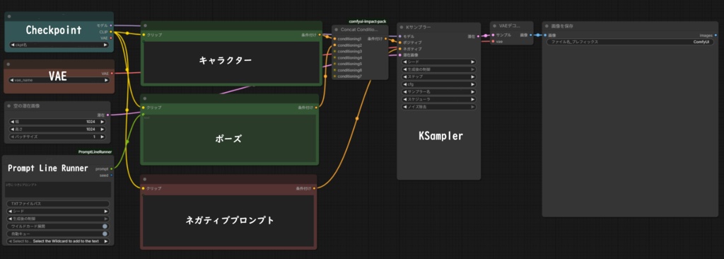Collapse the ネガティブプロンプト node title dot
The image size is (724, 259).
(145, 180)
